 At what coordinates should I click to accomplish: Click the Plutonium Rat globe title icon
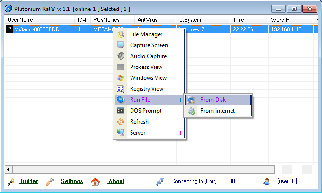click(9, 9)
